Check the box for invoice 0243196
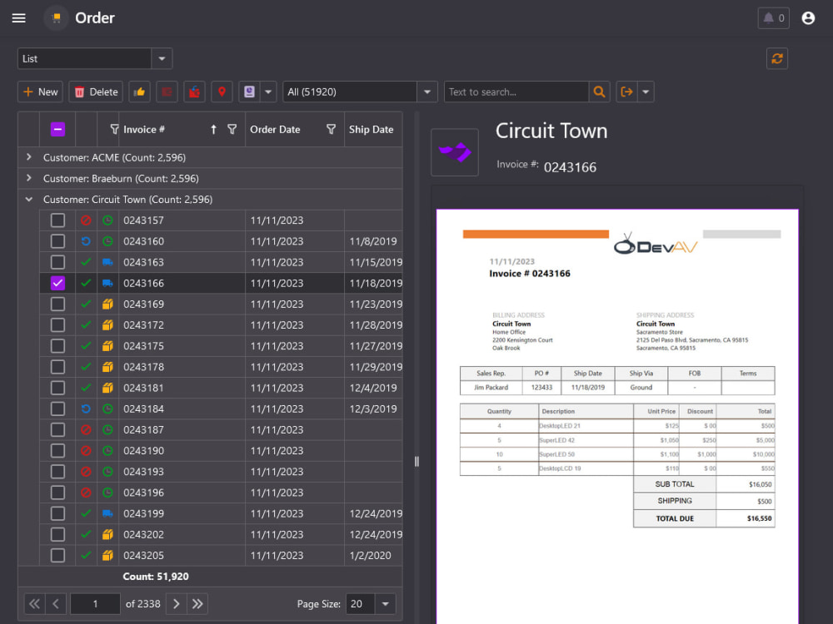The image size is (833, 624). click(x=58, y=493)
